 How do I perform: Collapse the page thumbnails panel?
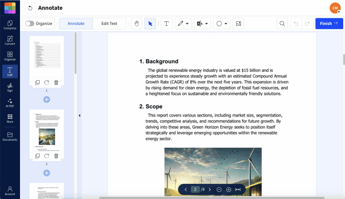pyautogui.click(x=80, y=115)
